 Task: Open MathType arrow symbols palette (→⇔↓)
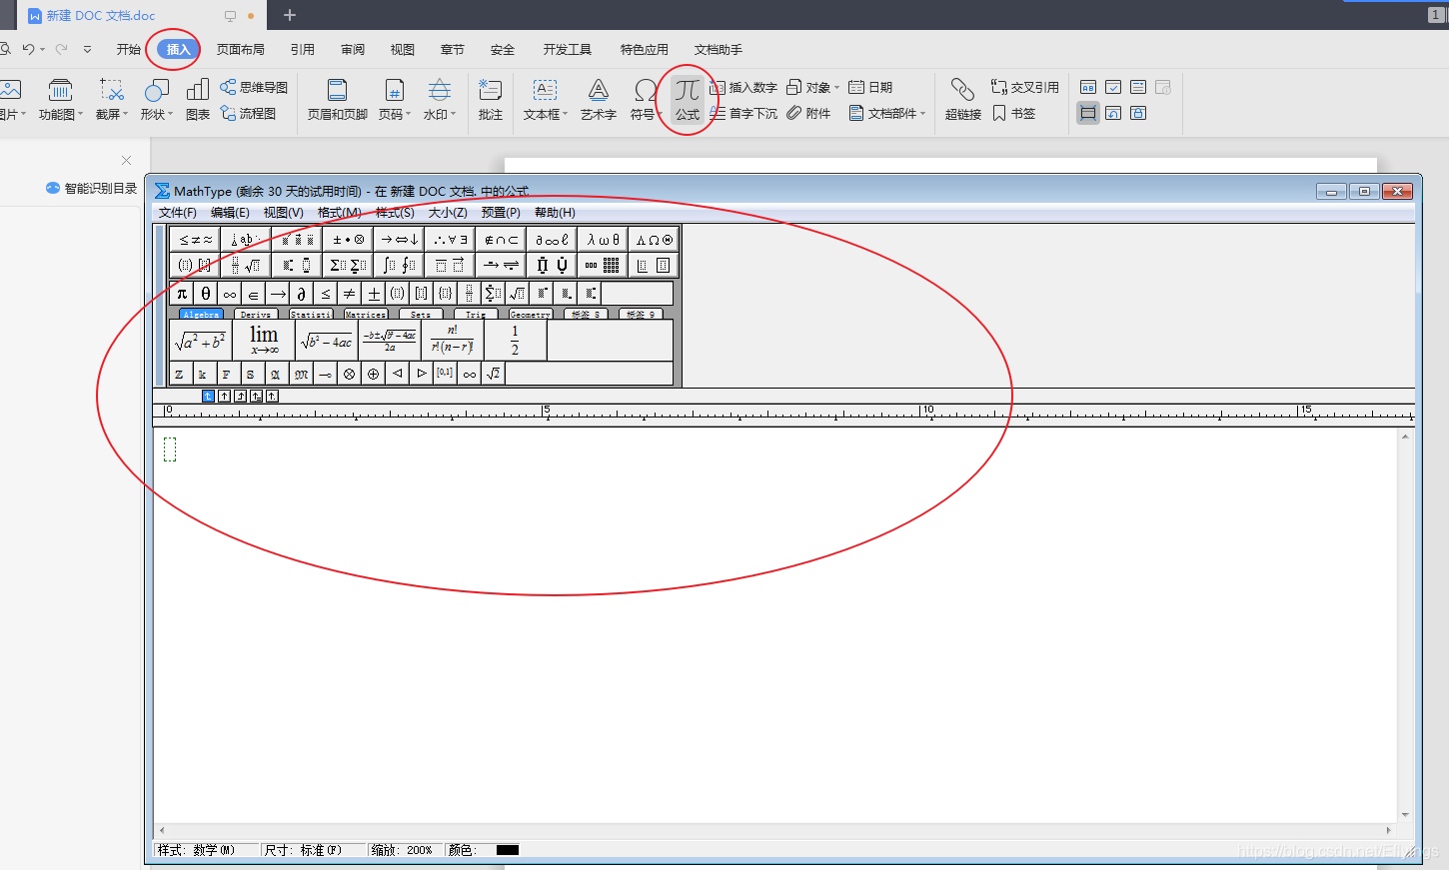399,240
